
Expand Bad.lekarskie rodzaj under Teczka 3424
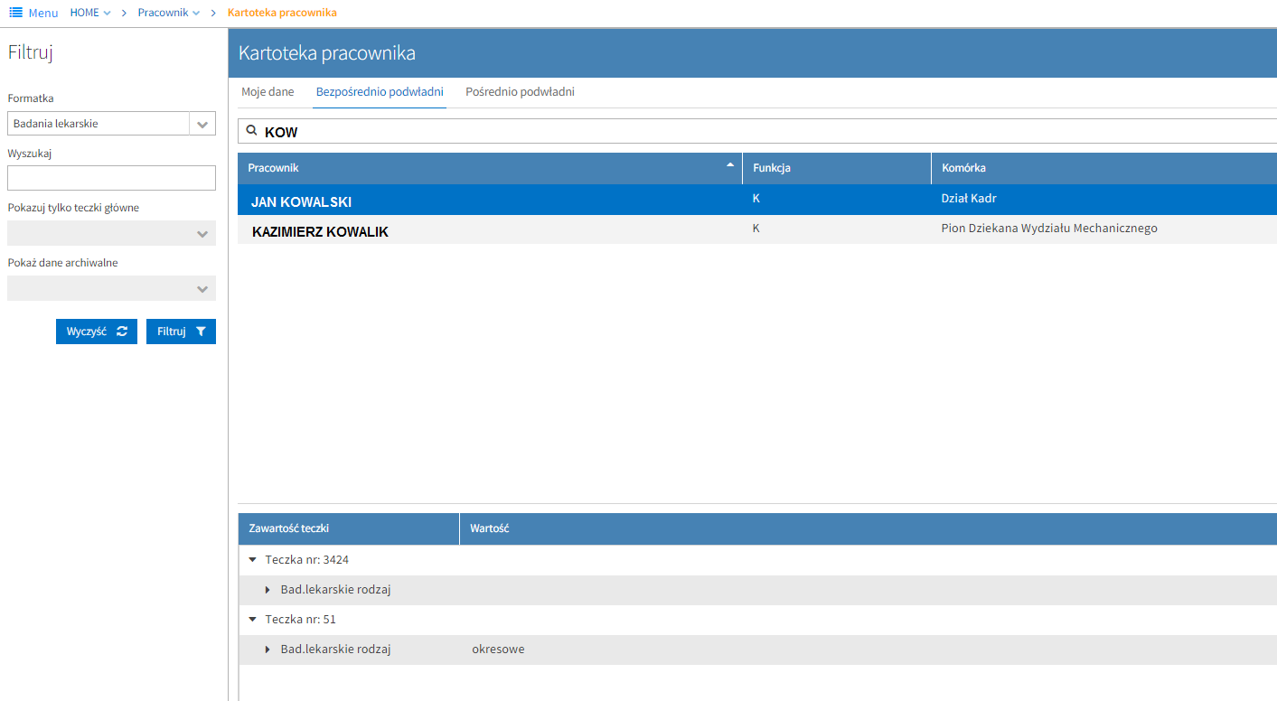(268, 590)
